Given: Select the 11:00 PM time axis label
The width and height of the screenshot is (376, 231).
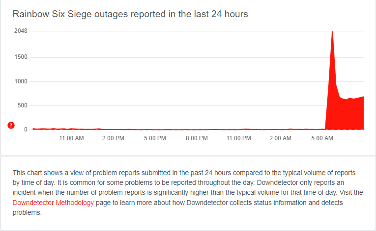Looking at the screenshot, I should click(x=238, y=138).
